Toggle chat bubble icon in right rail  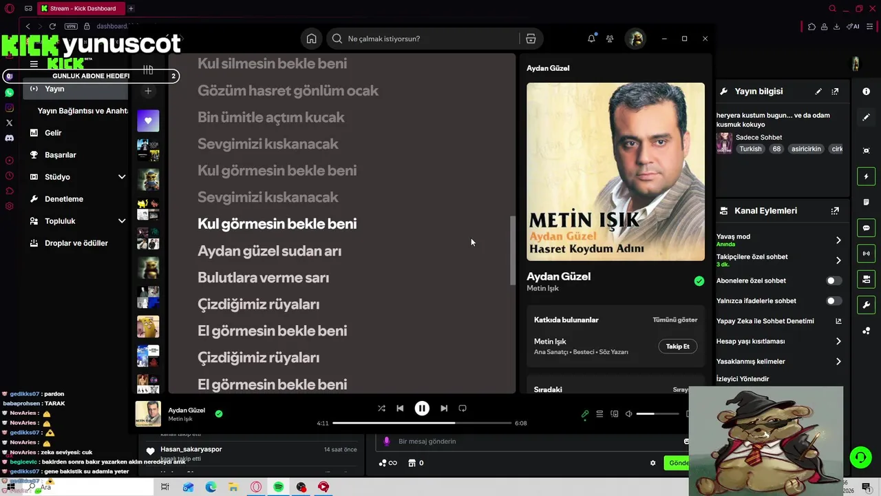point(866,227)
